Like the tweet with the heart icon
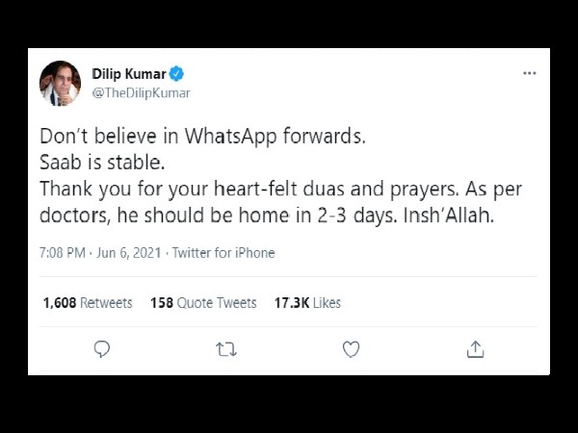 tap(351, 349)
